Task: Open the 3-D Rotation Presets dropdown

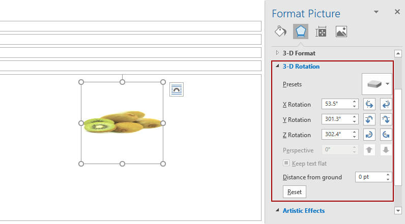Action: click(x=377, y=84)
